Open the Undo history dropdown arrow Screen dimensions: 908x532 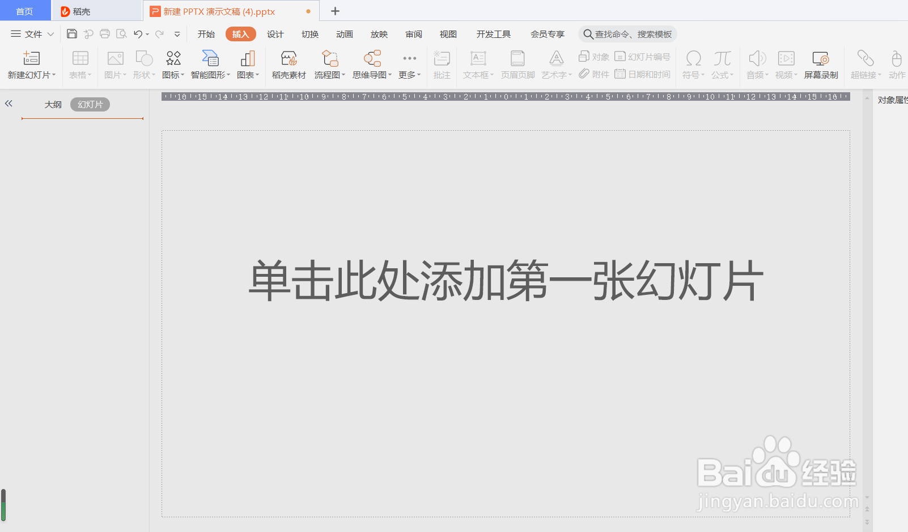[147, 34]
